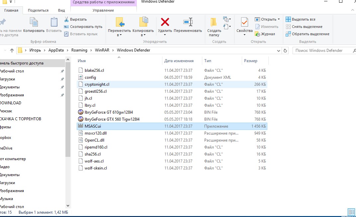
Task: Click Выделить все
Action: pos(300,19)
